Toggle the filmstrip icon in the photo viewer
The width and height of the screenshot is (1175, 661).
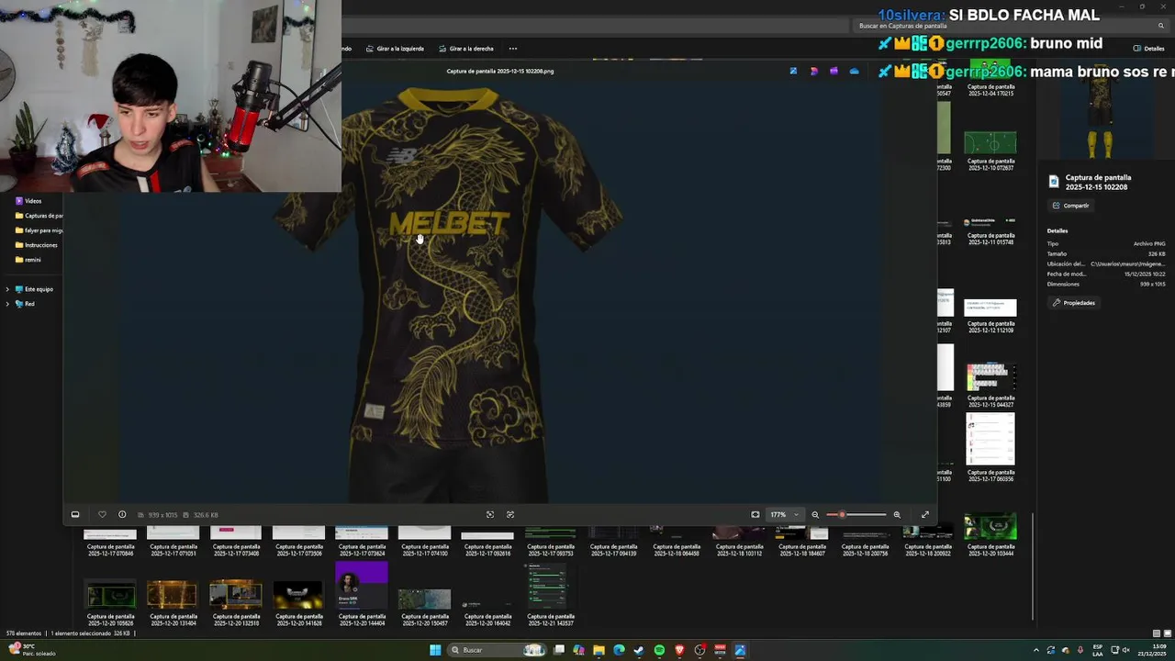(x=75, y=514)
